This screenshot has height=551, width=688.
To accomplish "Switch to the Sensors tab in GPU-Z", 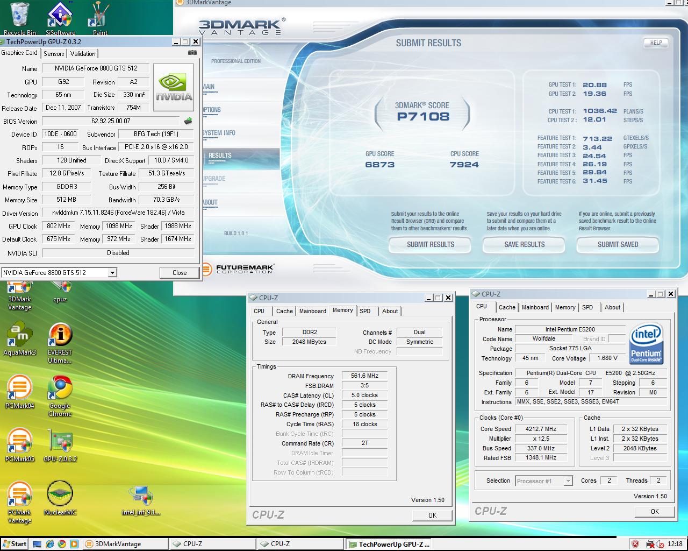I will click(54, 53).
